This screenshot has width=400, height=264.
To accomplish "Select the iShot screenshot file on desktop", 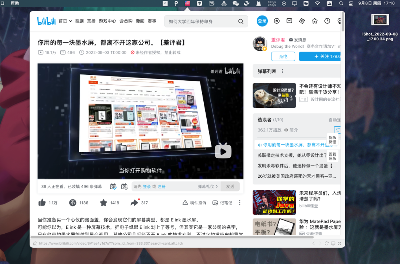I will coord(380,28).
